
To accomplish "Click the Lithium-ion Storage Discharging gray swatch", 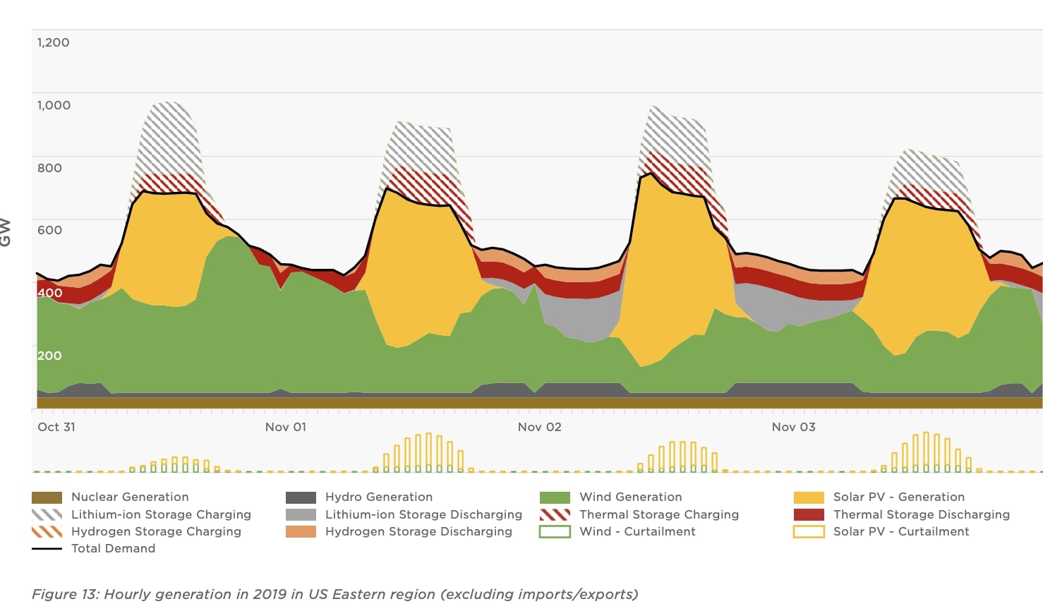I will [x=301, y=514].
